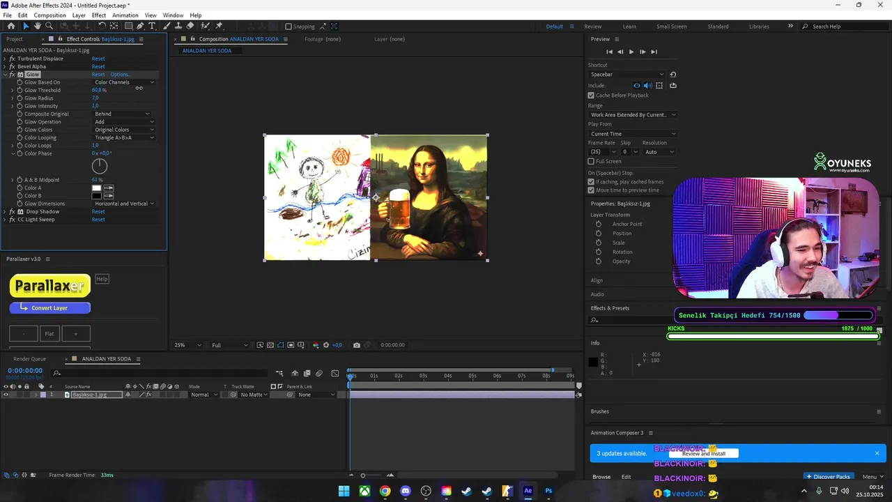Select the Rectangle shape tool

click(128, 26)
